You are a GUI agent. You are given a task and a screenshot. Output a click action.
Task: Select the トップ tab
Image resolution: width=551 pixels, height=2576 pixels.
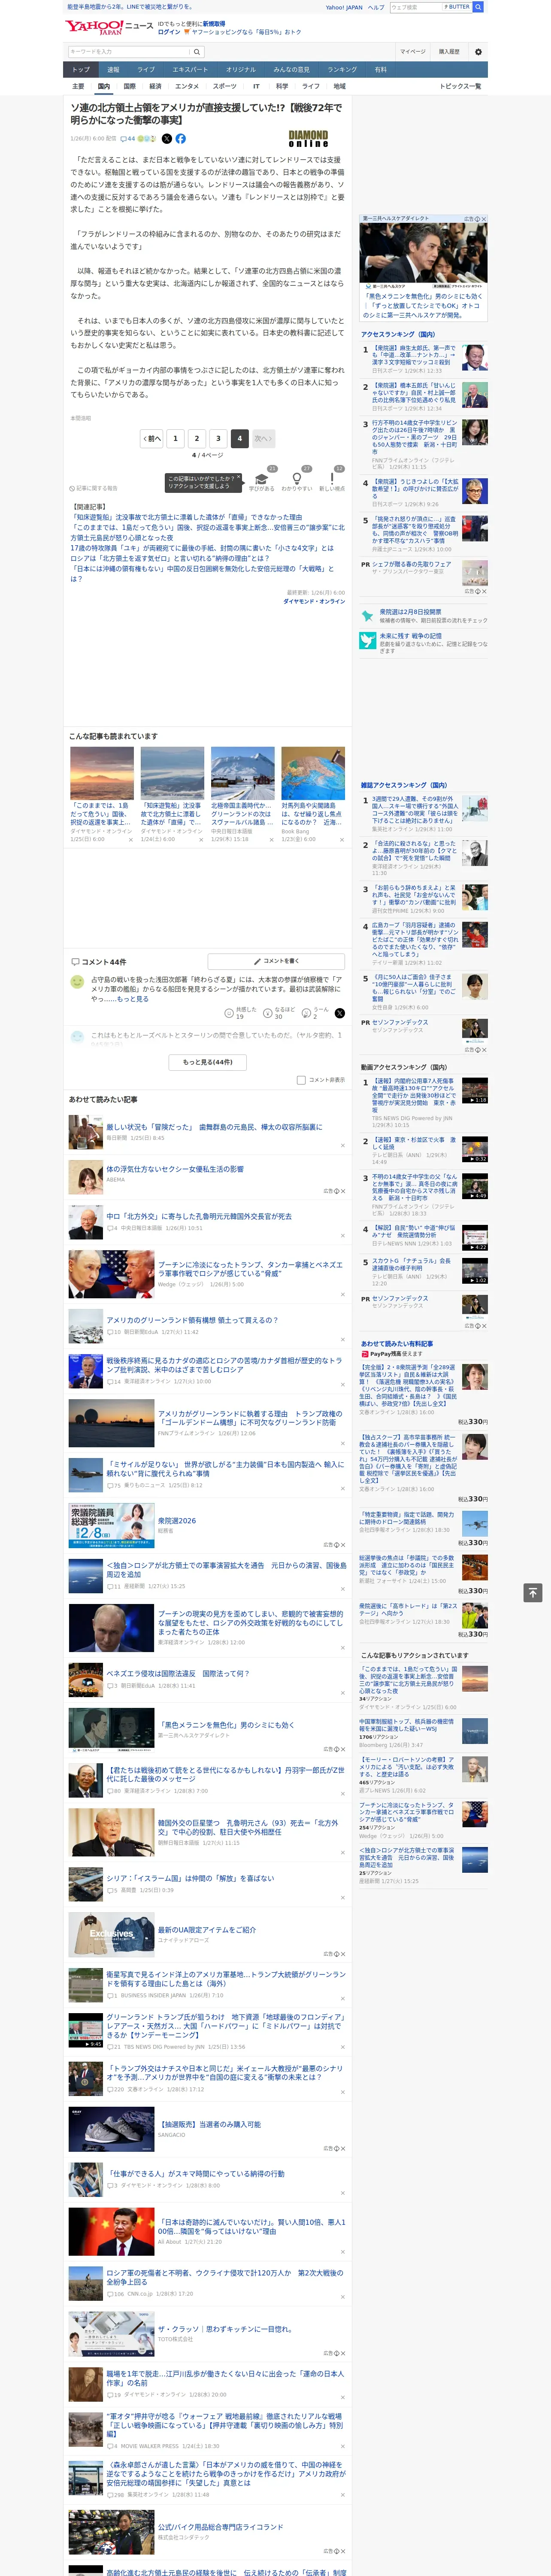tap(81, 70)
